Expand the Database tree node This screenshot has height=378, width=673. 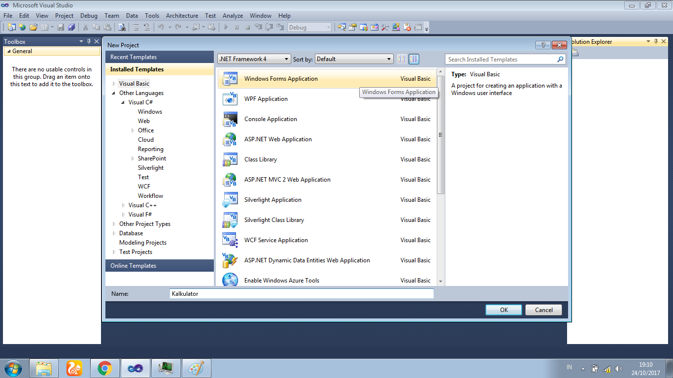114,233
